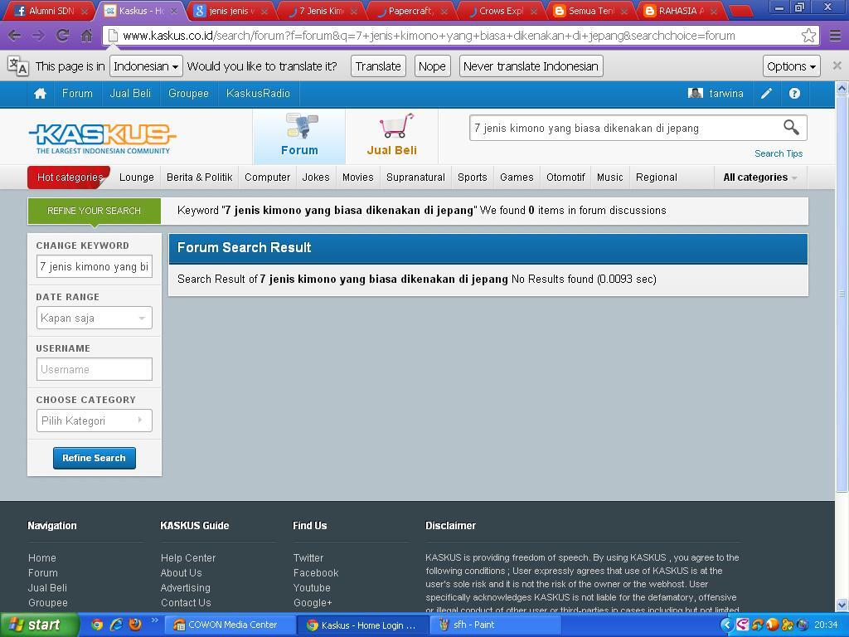Switch to the Alumni SDN Facebook tab
849x637 pixels.
(51, 11)
